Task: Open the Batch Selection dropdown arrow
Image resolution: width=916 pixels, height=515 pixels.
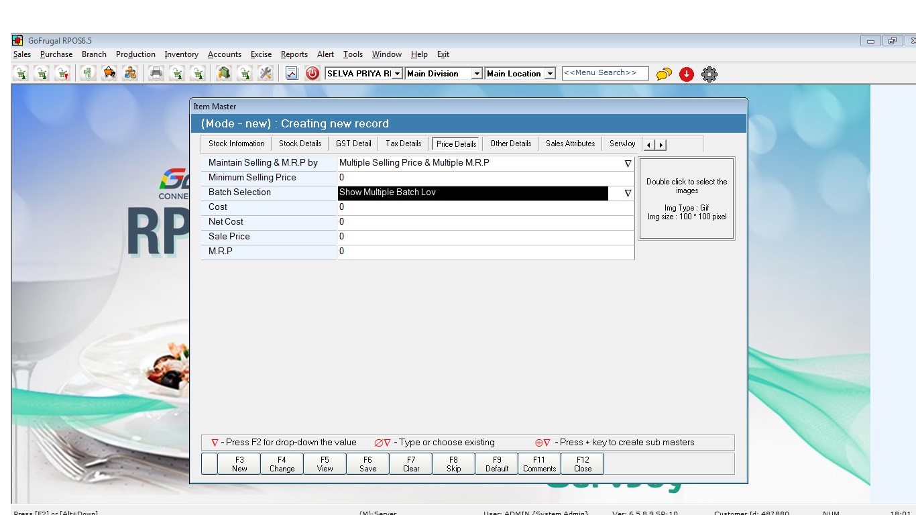Action: click(x=628, y=193)
